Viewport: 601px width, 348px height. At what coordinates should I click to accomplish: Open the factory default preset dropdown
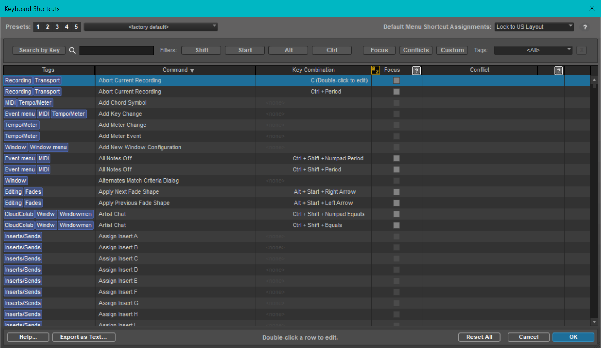click(151, 27)
